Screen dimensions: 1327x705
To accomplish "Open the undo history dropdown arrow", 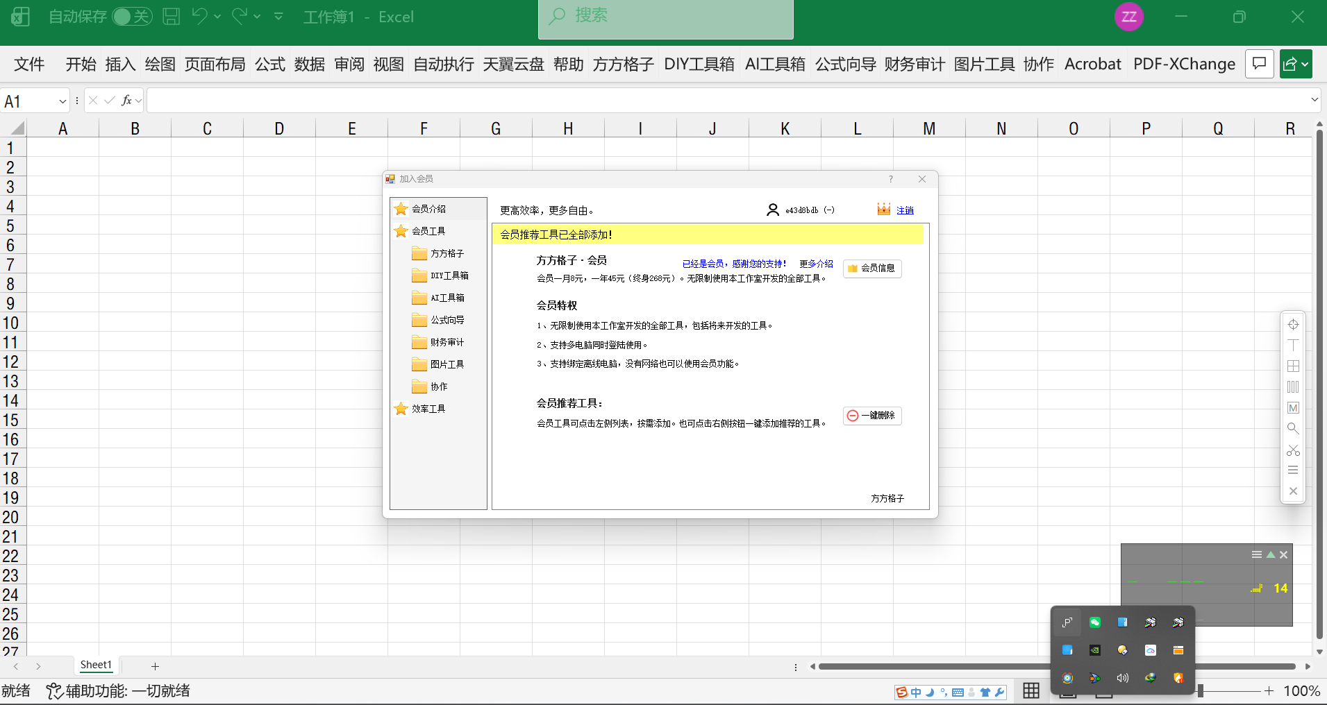I will [217, 17].
